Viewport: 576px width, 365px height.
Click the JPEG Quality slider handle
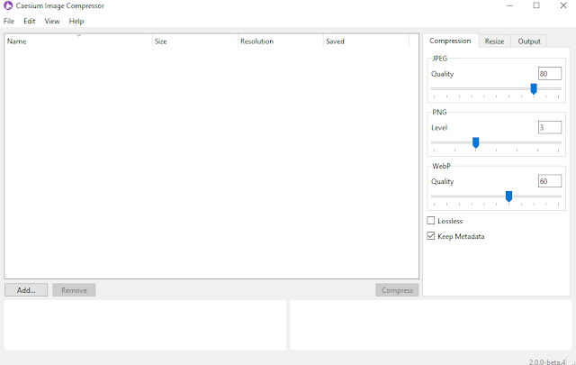click(534, 88)
